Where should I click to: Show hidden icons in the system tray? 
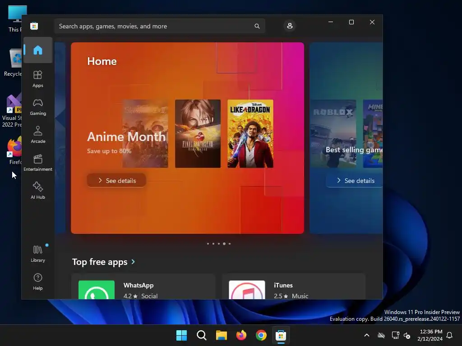[x=367, y=335]
